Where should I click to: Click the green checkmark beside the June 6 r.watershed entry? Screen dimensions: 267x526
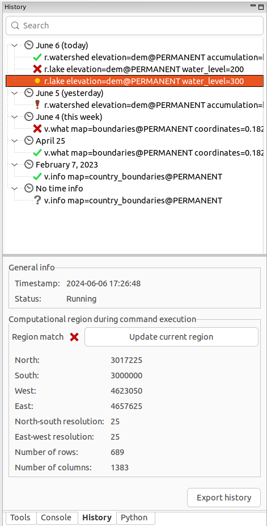click(x=37, y=57)
